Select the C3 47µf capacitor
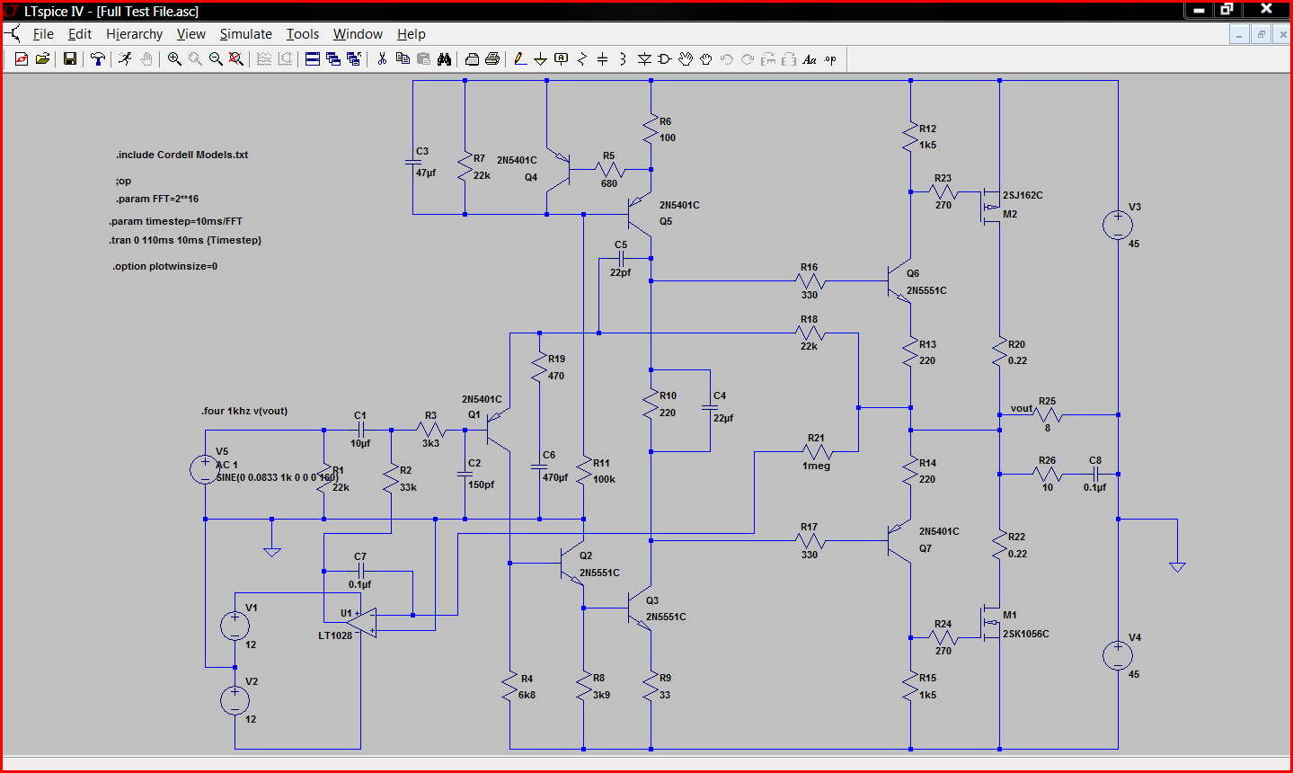Screen dimensions: 1293x773 pos(414,163)
